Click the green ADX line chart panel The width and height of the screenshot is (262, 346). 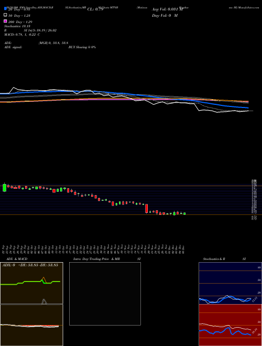31,283
